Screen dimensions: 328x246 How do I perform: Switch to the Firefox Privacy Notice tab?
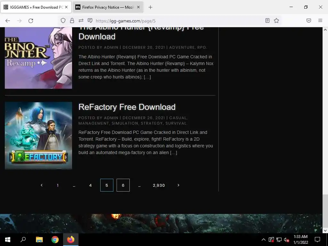(x=108, y=7)
